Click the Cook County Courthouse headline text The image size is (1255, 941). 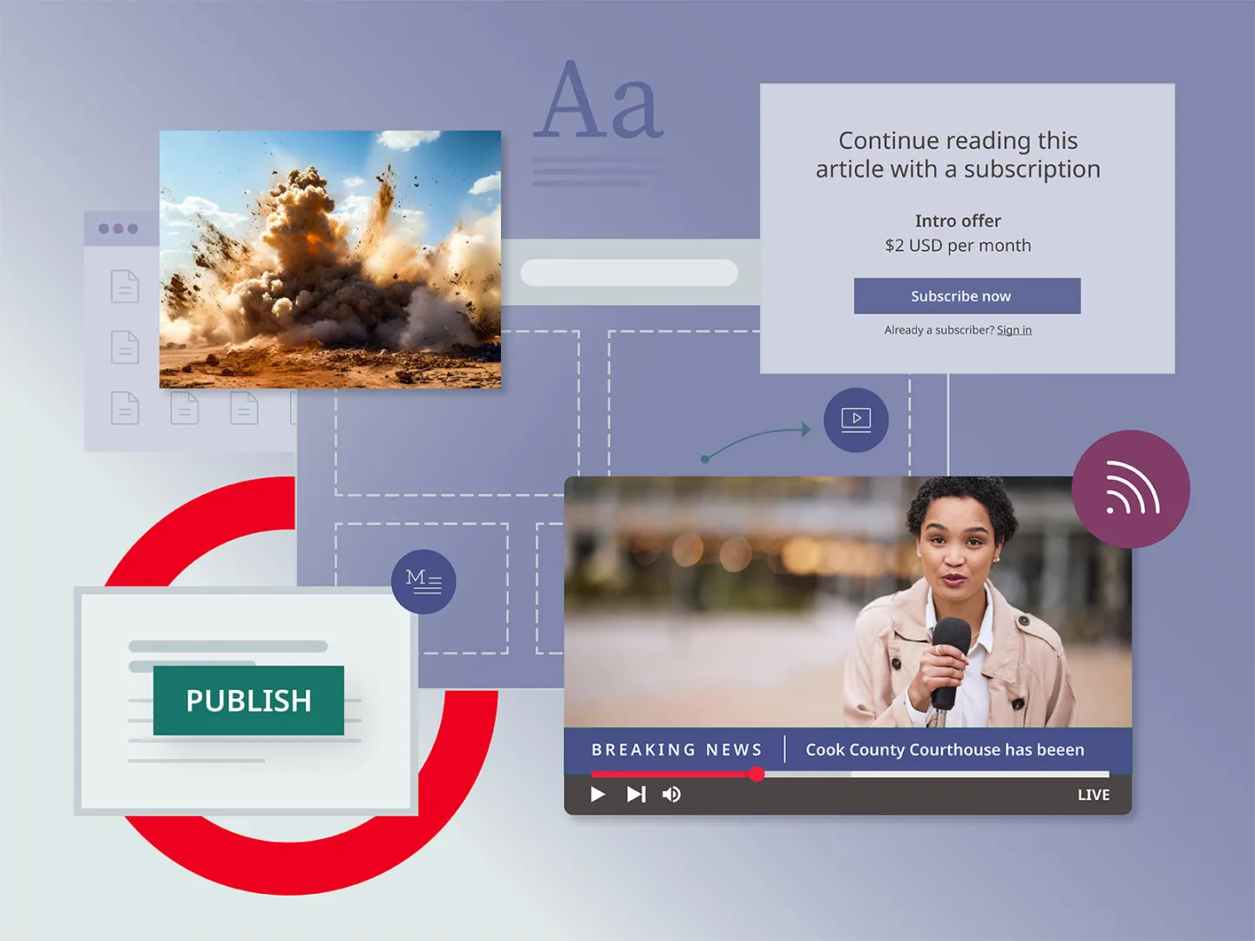(944, 749)
